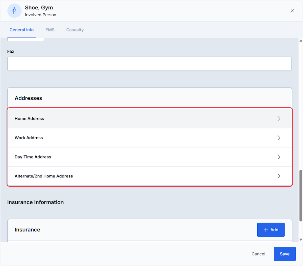Add a new Insurance entry
The width and height of the screenshot is (303, 266).
[271, 230]
